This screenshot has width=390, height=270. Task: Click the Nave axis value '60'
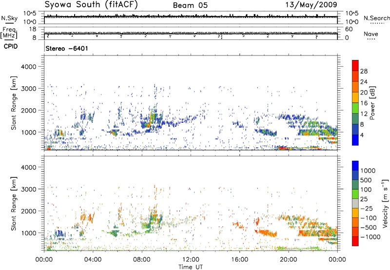(x=349, y=29)
